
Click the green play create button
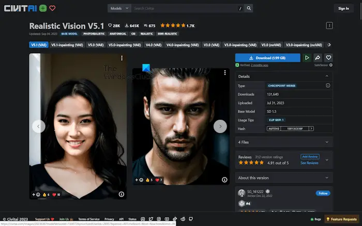click(x=307, y=58)
